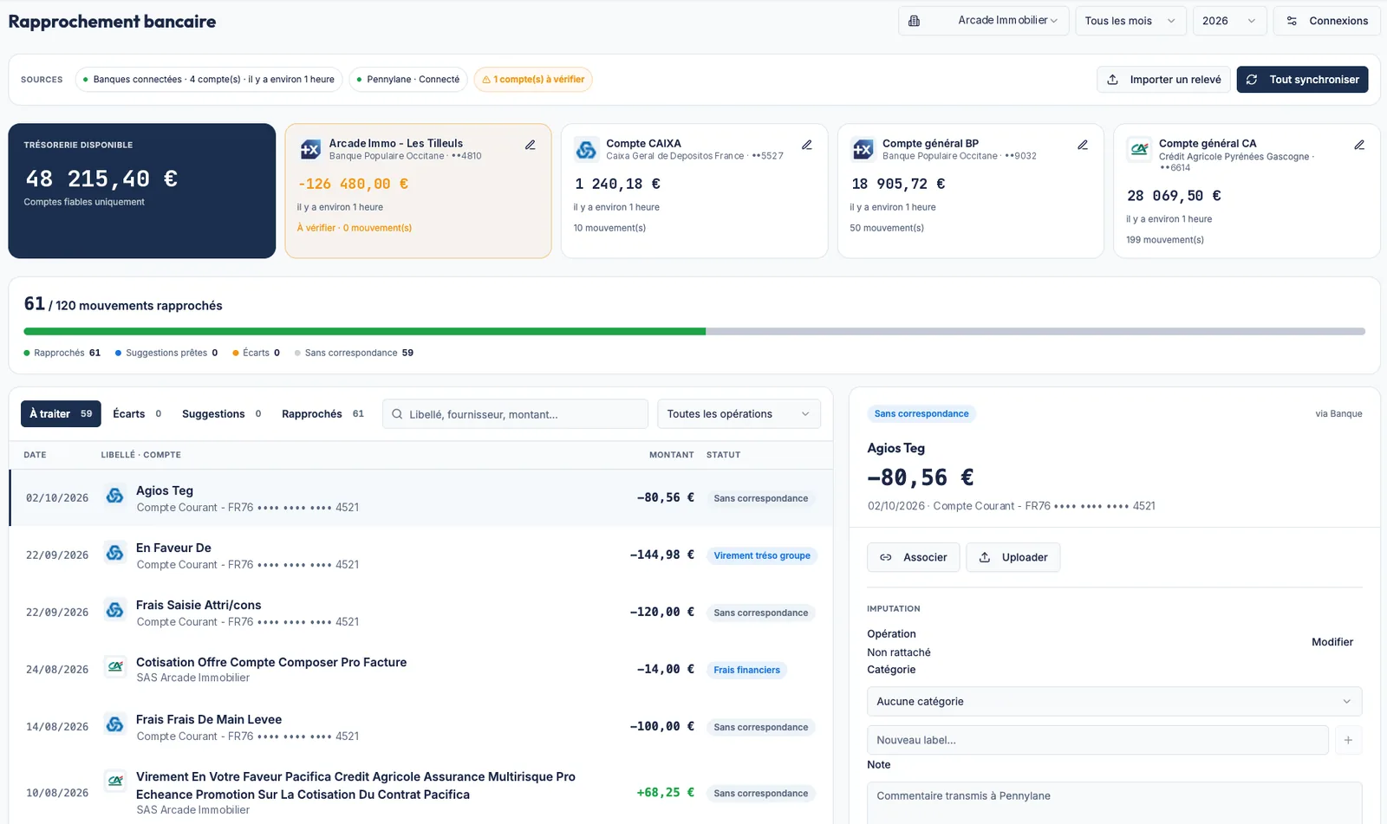The height and width of the screenshot is (824, 1387).
Task: Click the libellé, fournisseur, montant search field
Action: (x=515, y=414)
